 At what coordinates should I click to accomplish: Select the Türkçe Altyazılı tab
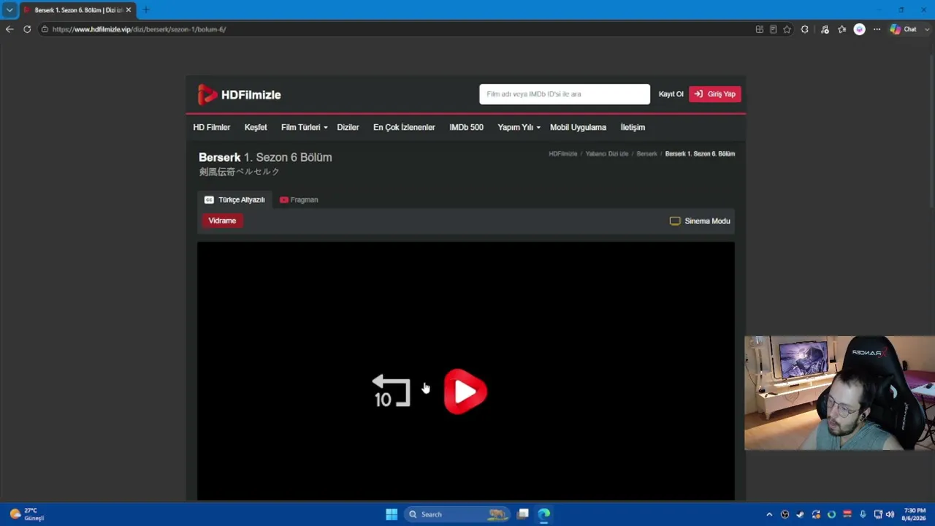[234, 199]
